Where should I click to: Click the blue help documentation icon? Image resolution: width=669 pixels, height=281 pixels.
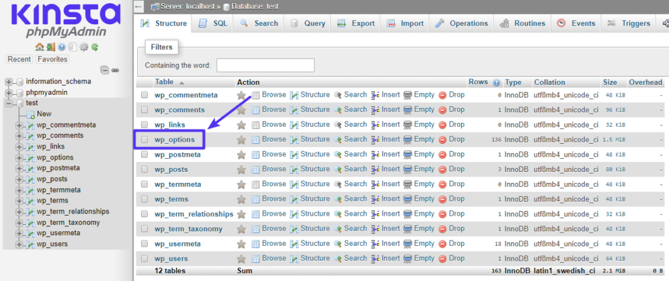point(61,47)
